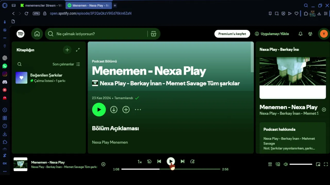The width and height of the screenshot is (330, 185).
Task: Open Beğenilen Şarkılar playlist
Action: tap(49, 78)
